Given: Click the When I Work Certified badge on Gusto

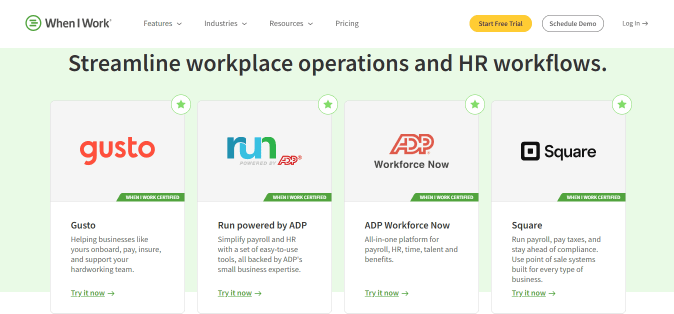Looking at the screenshot, I should pyautogui.click(x=151, y=197).
